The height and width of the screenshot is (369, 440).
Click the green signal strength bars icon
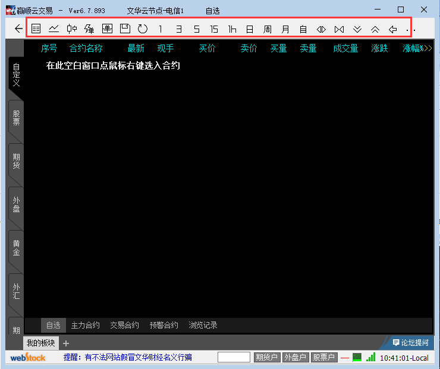pos(370,357)
